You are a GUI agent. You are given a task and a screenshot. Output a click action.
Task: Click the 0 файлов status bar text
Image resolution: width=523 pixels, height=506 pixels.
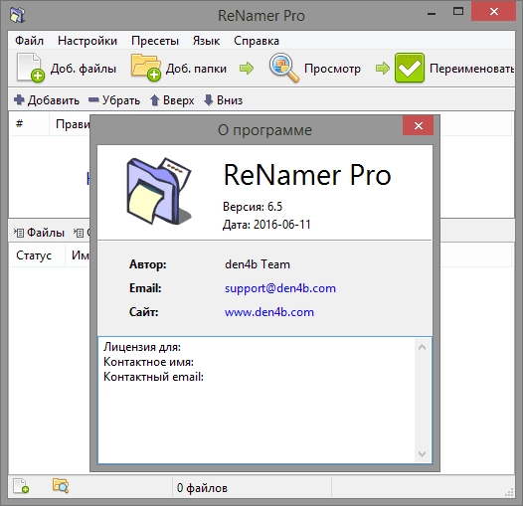[x=202, y=488]
